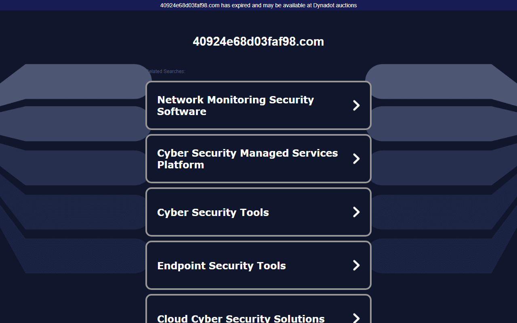517x323 pixels.
Task: Click chevron arrow on Cyber Security Tools card
Action: tap(356, 212)
